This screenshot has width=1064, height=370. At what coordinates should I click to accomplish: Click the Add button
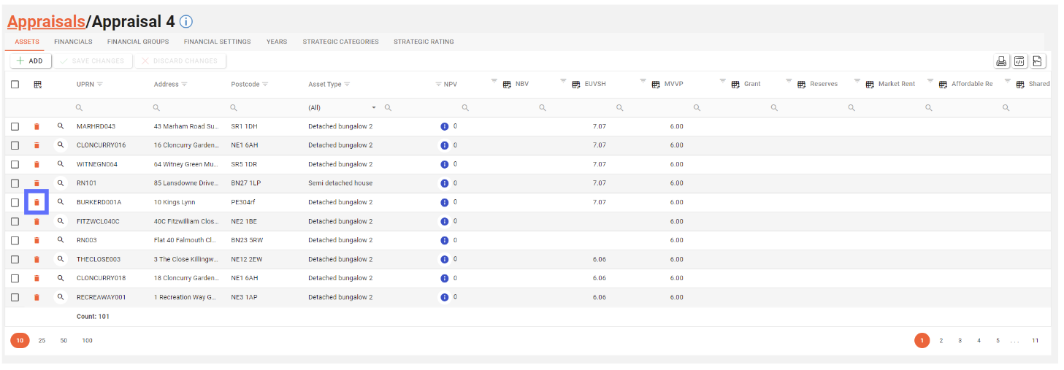pos(29,61)
